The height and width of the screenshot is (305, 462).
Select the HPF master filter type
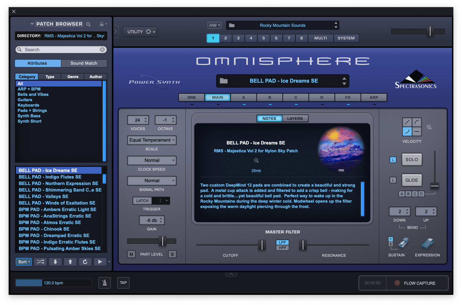coord(282,248)
